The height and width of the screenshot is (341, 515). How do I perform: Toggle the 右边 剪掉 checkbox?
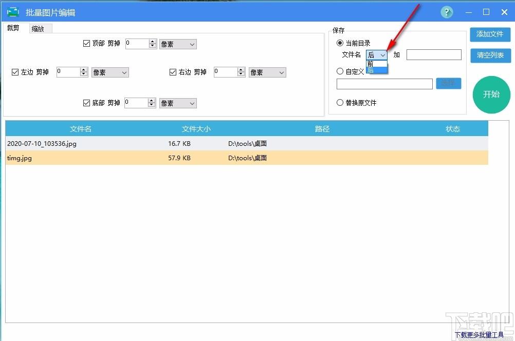tap(173, 72)
